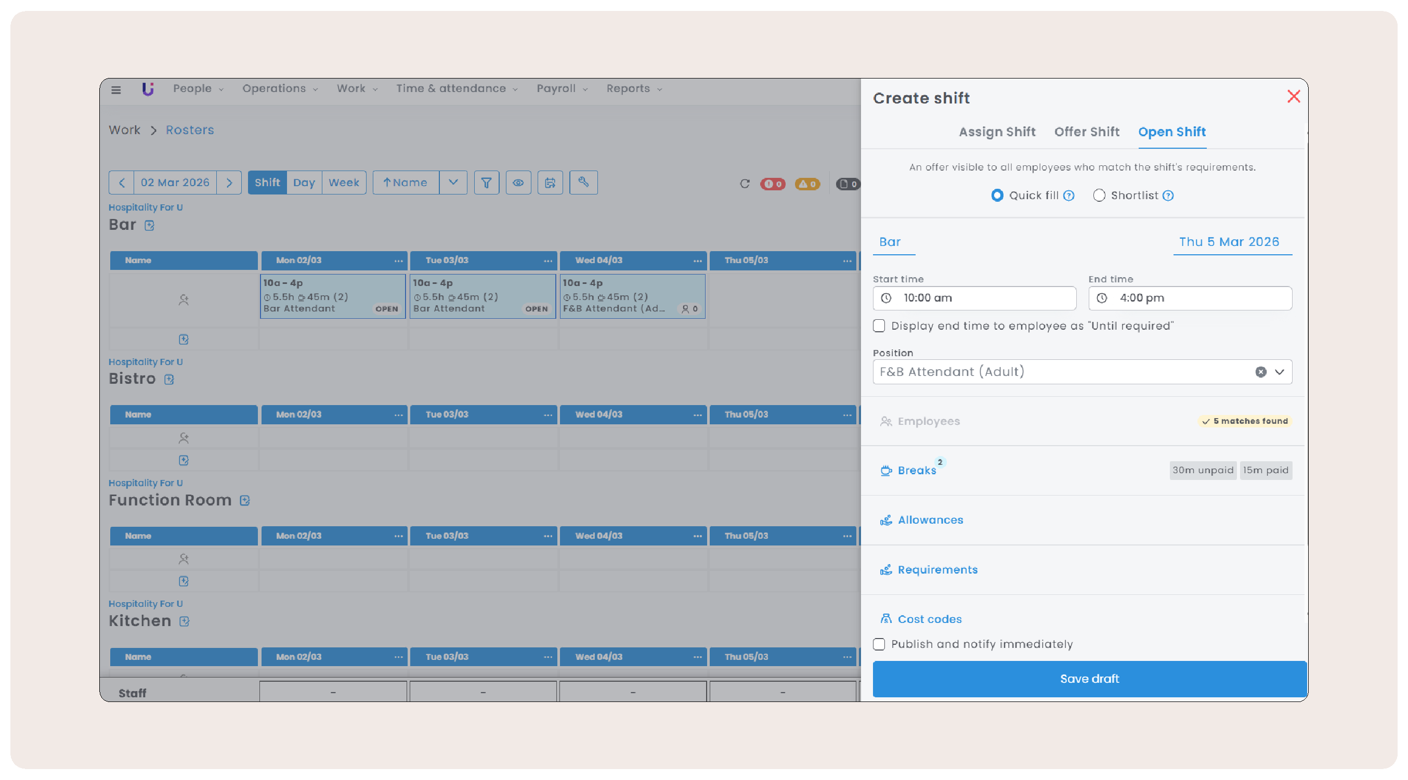Tick Display end time as Until required

[879, 326]
